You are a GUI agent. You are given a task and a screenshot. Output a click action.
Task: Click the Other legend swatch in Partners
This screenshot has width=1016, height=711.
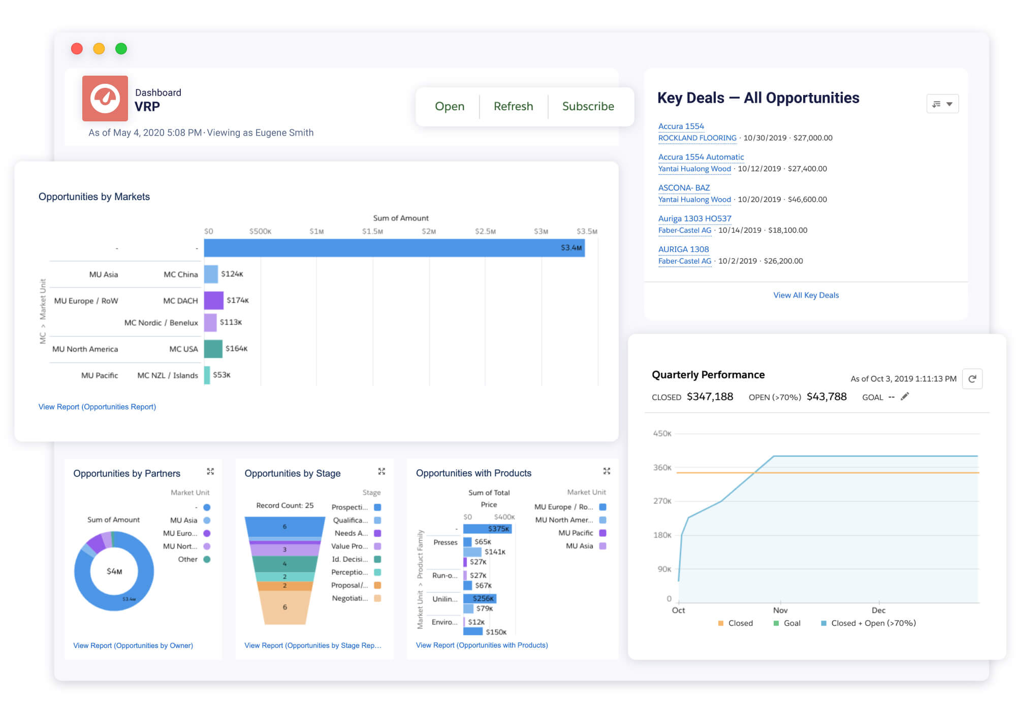click(x=207, y=559)
